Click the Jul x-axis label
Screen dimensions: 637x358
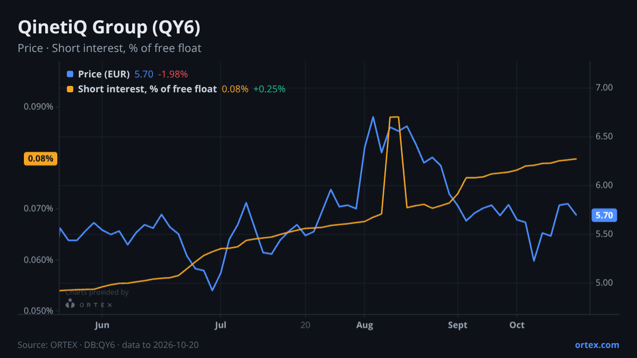pos(221,325)
